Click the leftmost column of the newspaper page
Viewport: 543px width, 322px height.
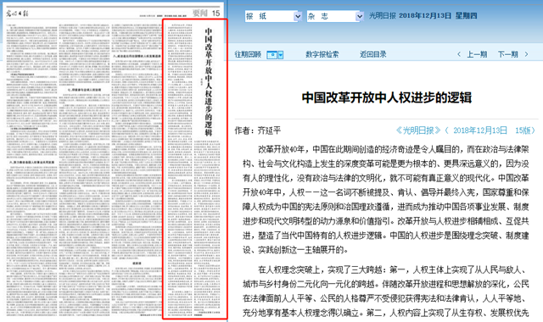31,169
